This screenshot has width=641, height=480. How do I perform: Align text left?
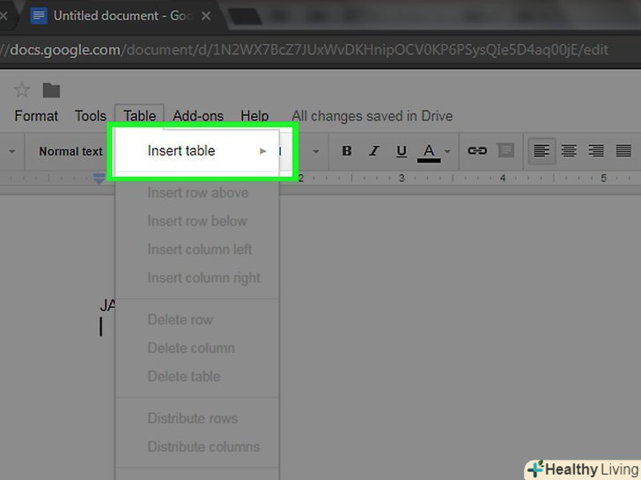[x=542, y=151]
